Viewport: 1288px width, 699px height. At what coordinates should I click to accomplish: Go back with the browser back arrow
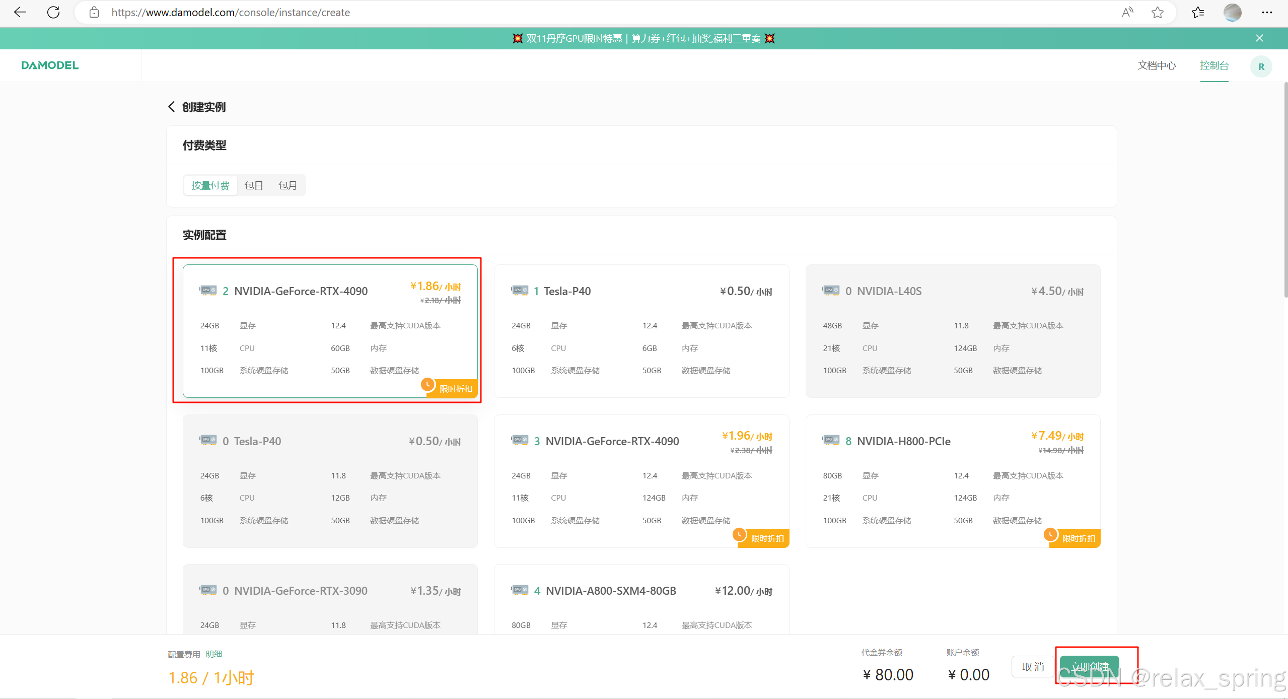[20, 12]
